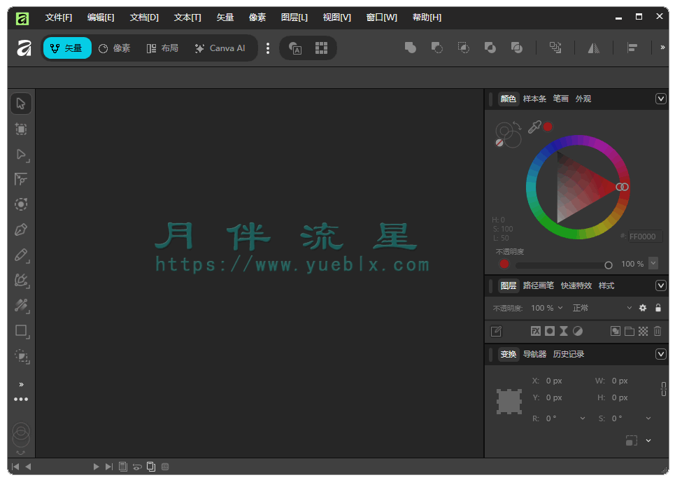Select the Pen tool
Image resolution: width=675 pixels, height=480 pixels.
(x=21, y=230)
